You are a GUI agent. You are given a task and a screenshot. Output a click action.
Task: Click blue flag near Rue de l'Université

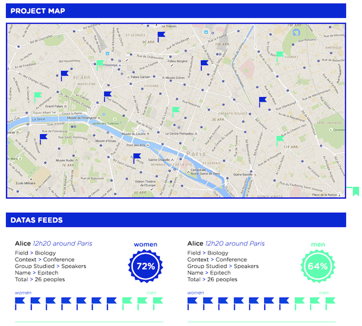click(x=43, y=139)
